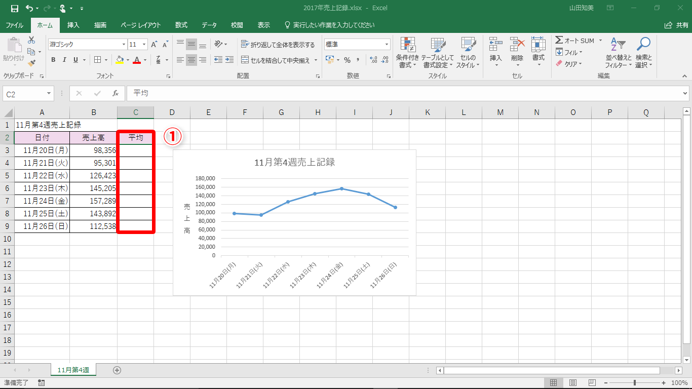Screen dimensions: 692x389
Task: Apply top vertical alignment
Action: tap(180, 45)
